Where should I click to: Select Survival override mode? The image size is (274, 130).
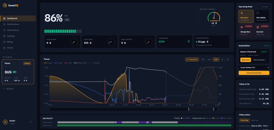point(262,30)
